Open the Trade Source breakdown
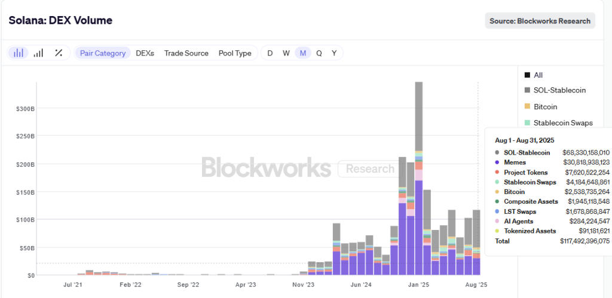Viewport: 612px width, 298px height. tap(186, 53)
